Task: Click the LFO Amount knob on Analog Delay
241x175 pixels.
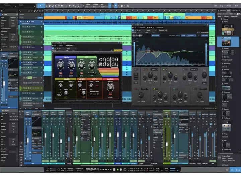Action: 92,65
